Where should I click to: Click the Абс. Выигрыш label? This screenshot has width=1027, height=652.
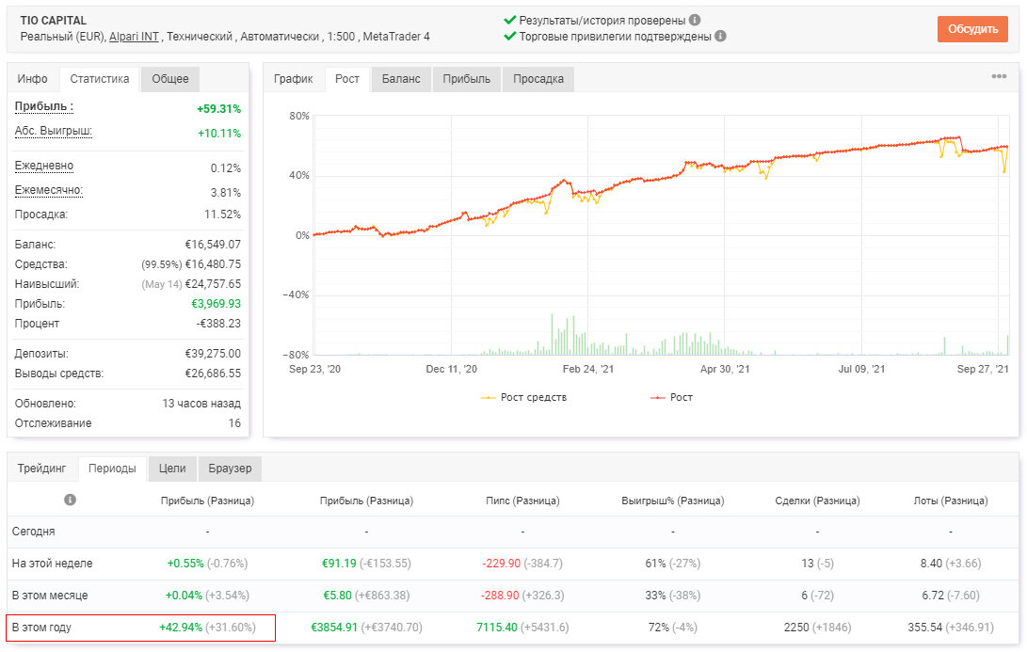pos(53,131)
